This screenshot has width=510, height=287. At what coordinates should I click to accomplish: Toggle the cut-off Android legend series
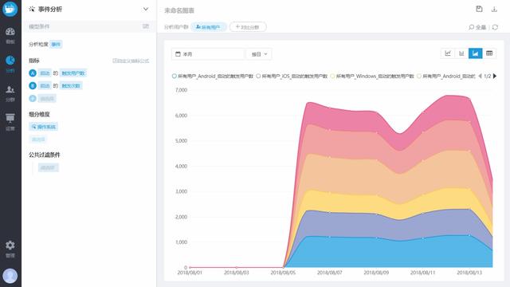tap(446, 77)
